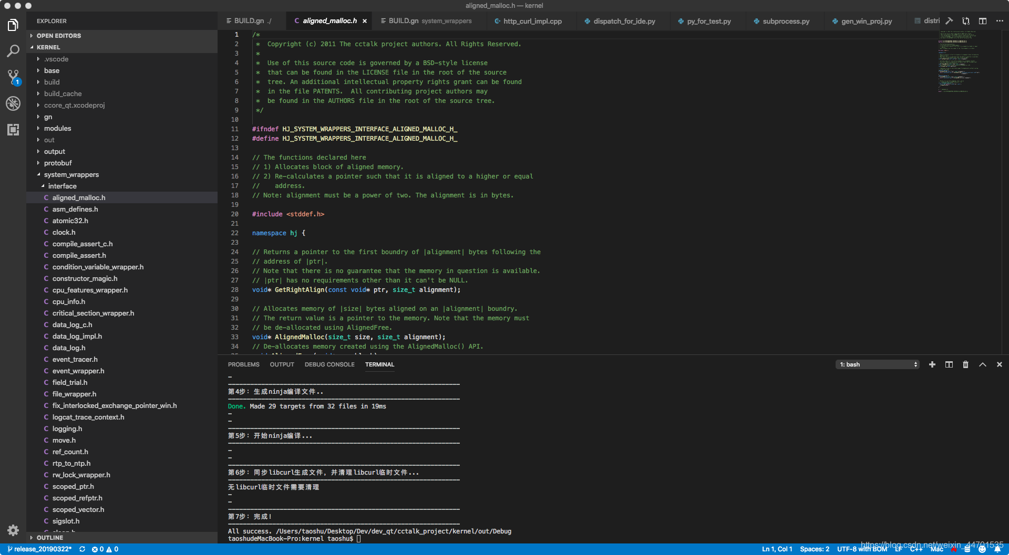Open split editor layout icon
This screenshot has height=555, width=1009.
pyautogui.click(x=983, y=20)
